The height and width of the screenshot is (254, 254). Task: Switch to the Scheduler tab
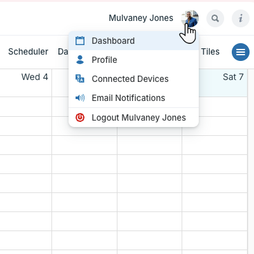28,51
